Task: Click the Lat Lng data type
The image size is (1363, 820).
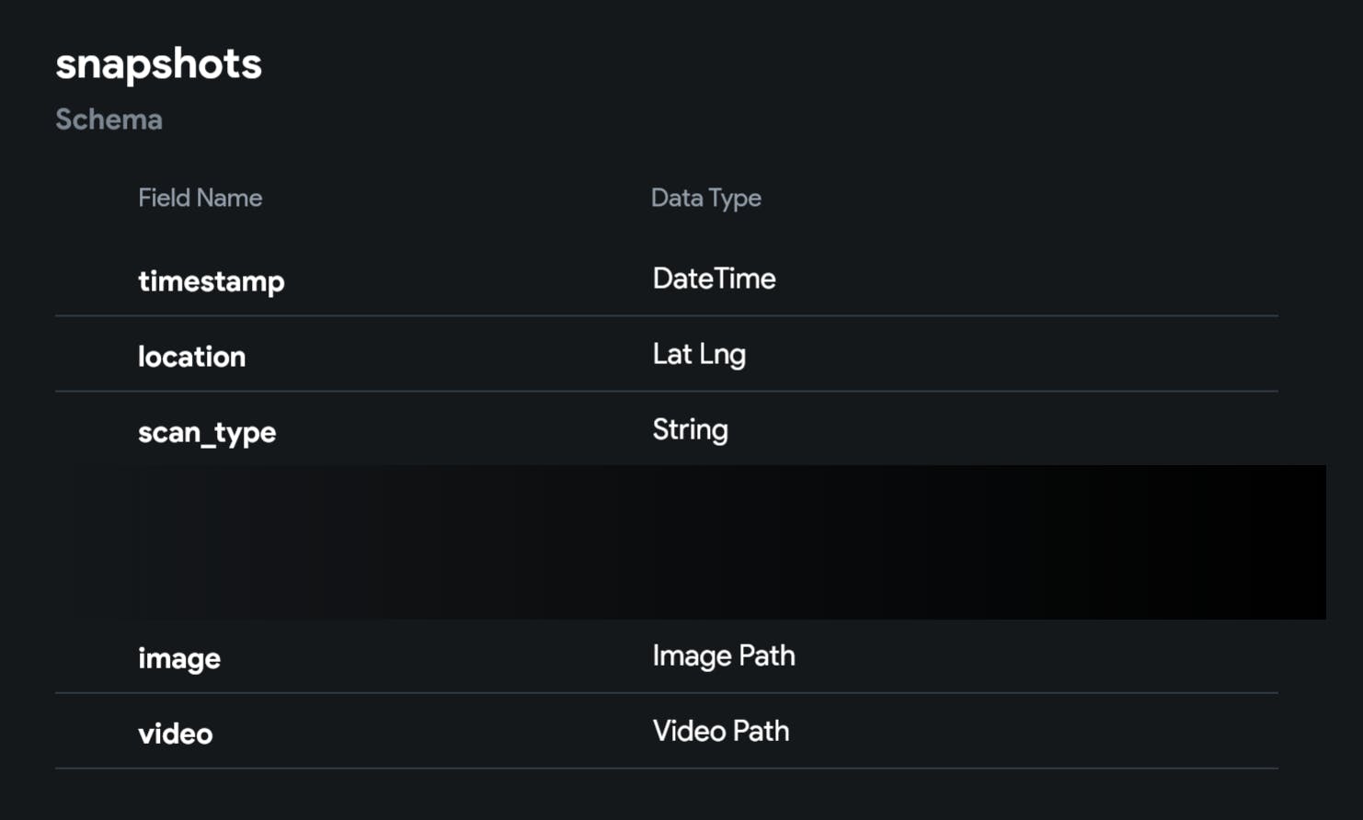Action: click(699, 354)
